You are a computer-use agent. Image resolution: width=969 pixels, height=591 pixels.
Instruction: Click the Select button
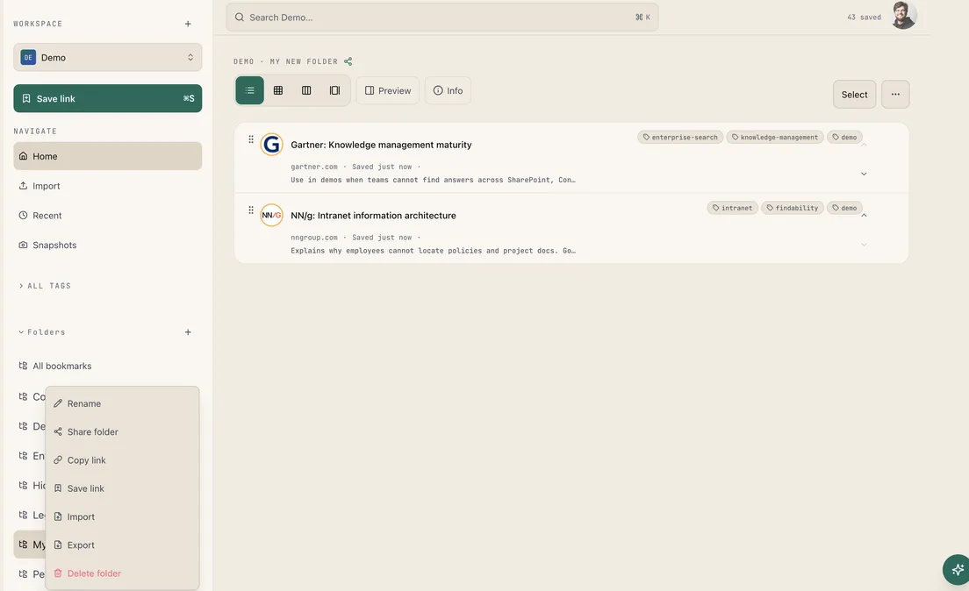[854, 95]
